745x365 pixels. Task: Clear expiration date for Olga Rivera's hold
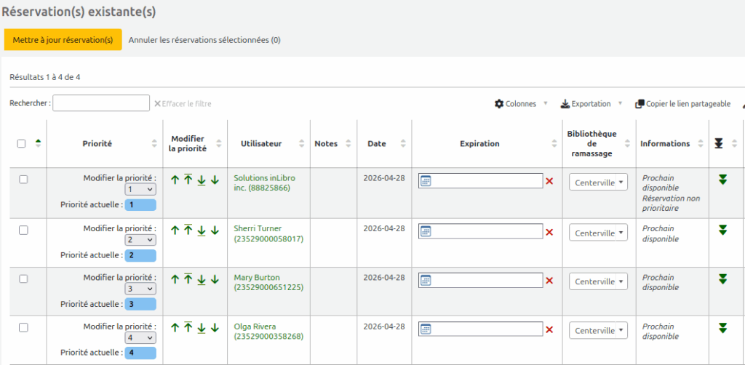click(x=549, y=331)
